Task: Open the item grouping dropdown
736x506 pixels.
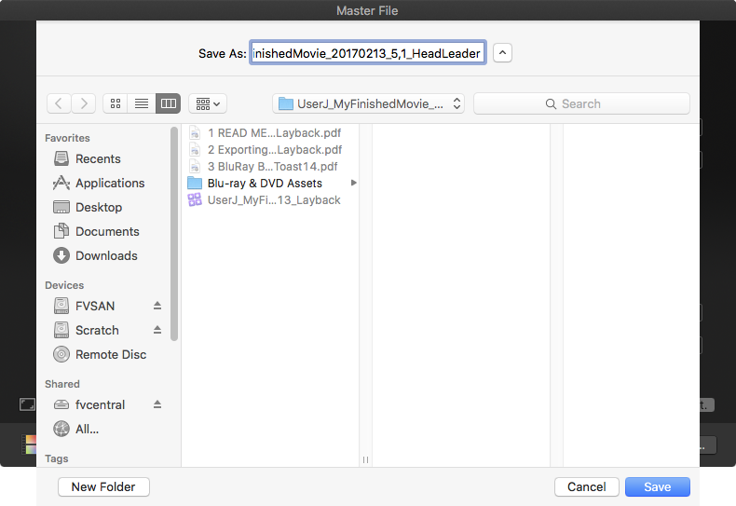Action: (208, 103)
